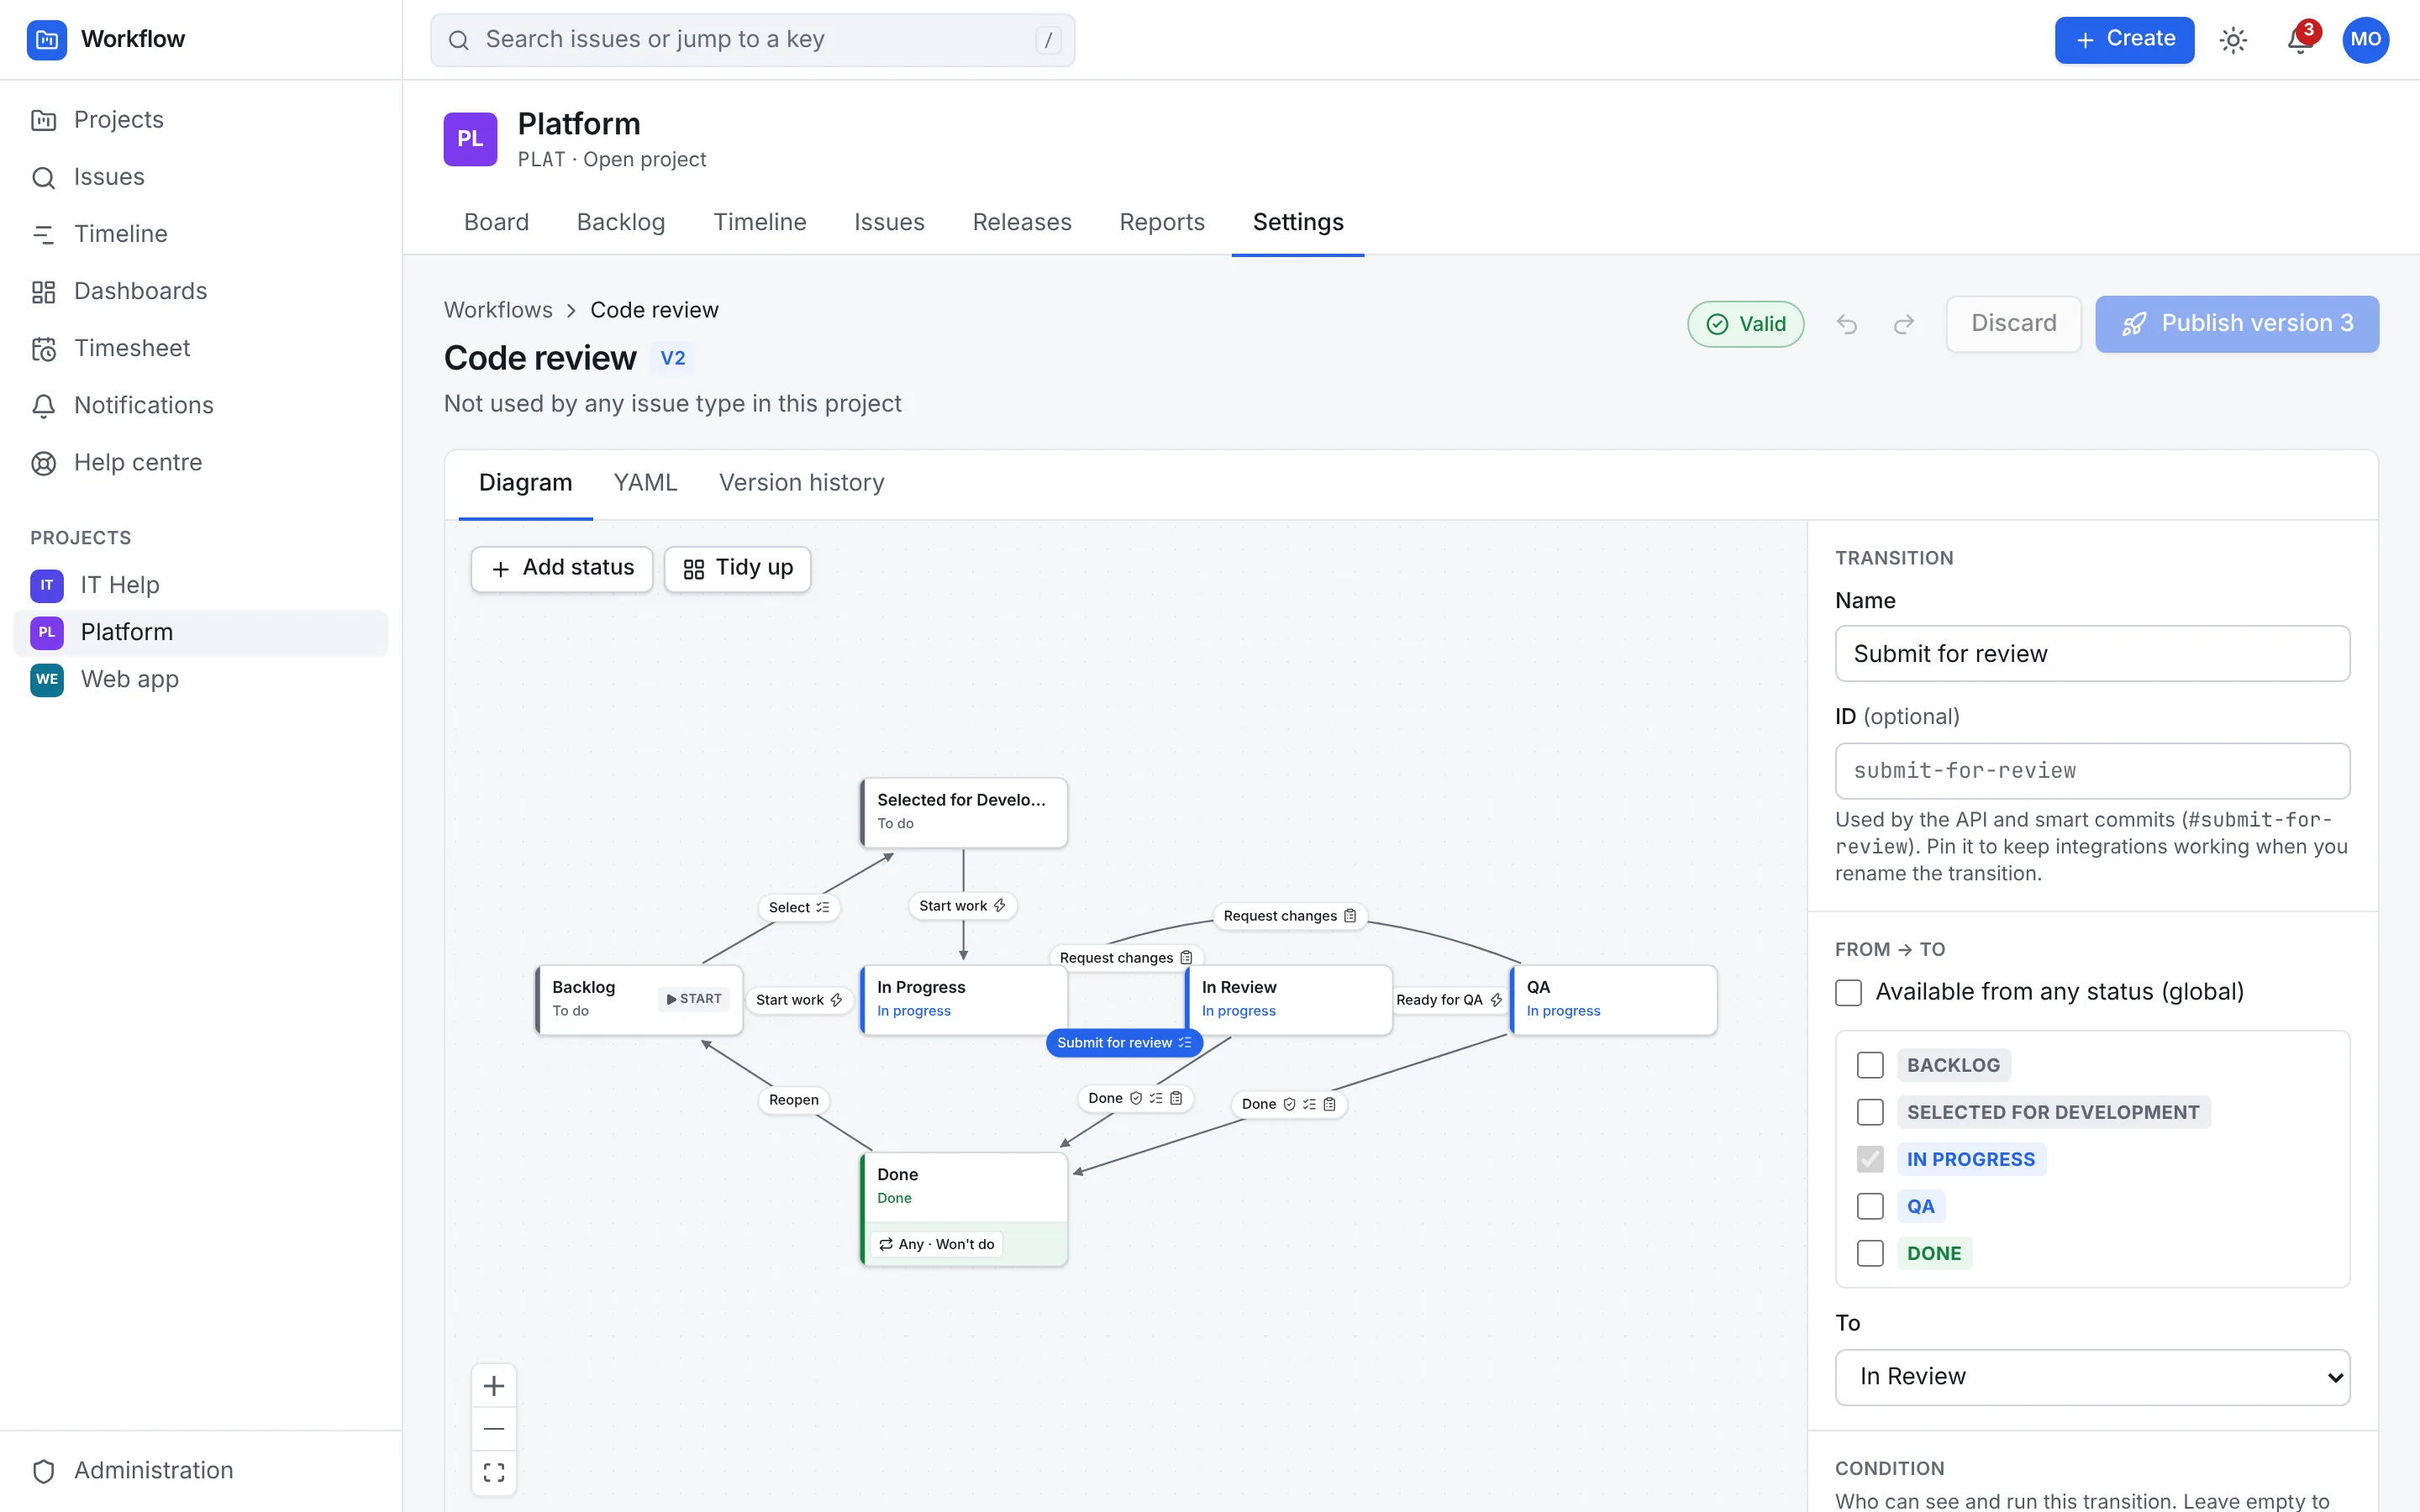This screenshot has width=2420, height=1512.
Task: Enable Available from any status (global)
Action: click(1848, 992)
